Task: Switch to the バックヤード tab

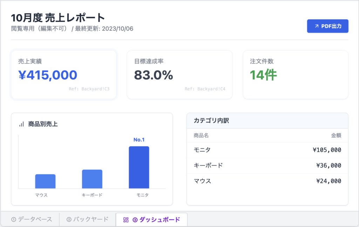Action: click(x=87, y=219)
